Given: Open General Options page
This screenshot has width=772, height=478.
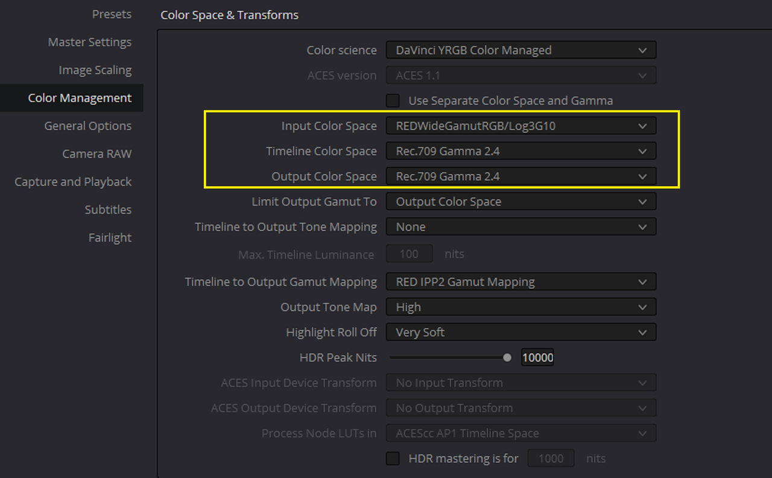Looking at the screenshot, I should point(87,126).
